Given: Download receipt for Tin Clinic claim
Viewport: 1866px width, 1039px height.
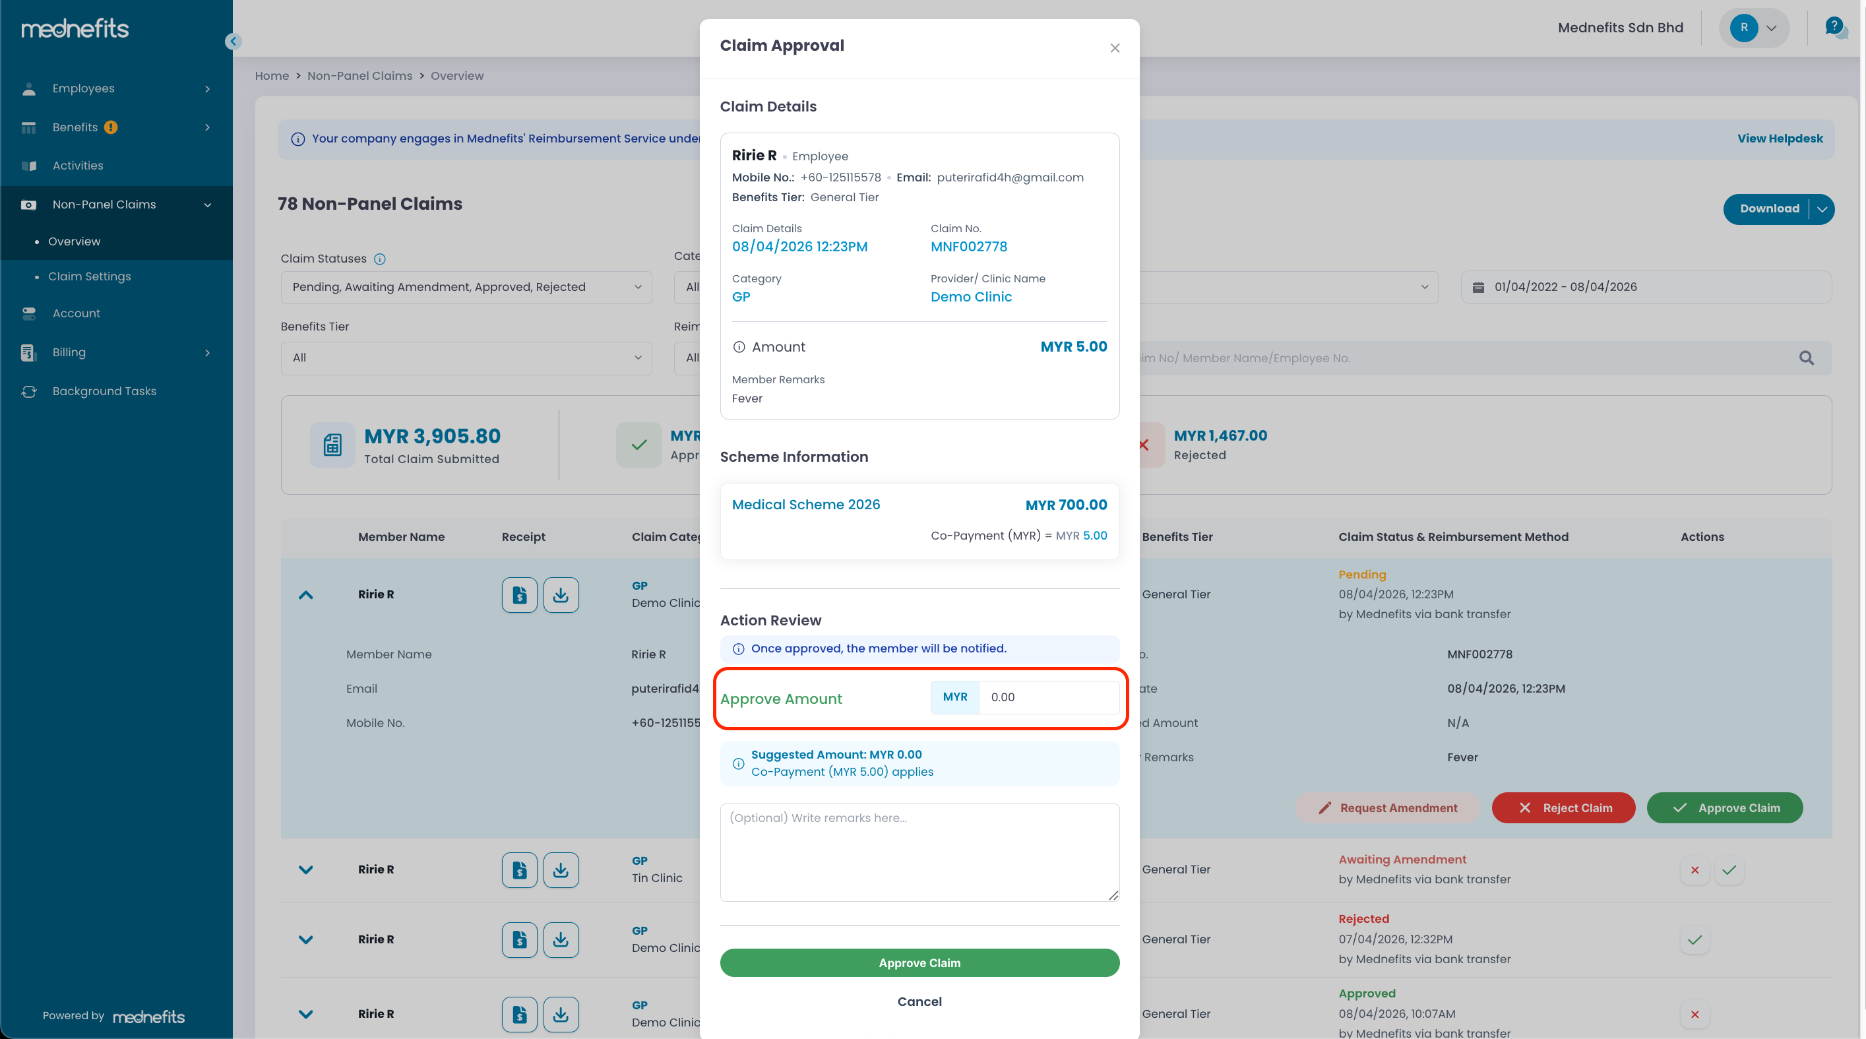Looking at the screenshot, I should [x=561, y=870].
